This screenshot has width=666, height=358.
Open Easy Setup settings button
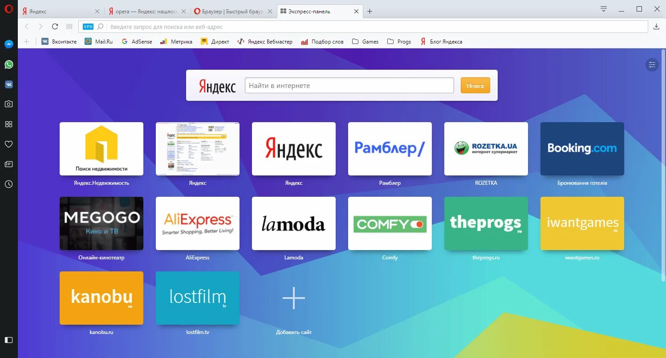click(652, 65)
